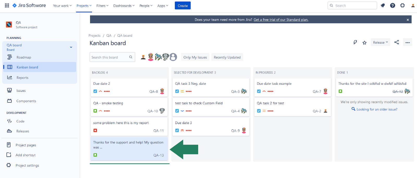Click the star icon to favorite board

coord(364,43)
